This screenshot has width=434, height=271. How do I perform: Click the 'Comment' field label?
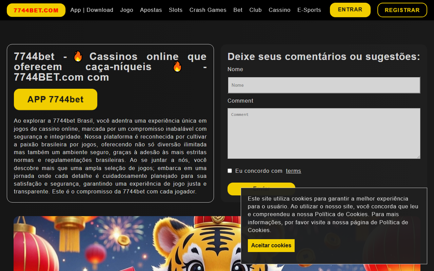point(240,101)
